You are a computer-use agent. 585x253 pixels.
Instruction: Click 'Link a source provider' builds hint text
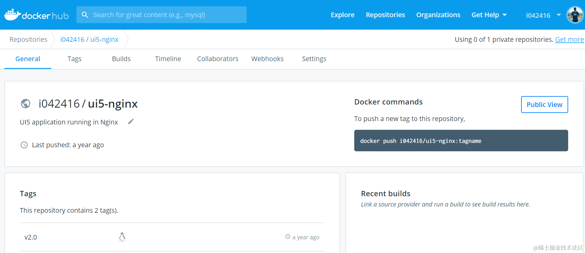pyautogui.click(x=445, y=204)
